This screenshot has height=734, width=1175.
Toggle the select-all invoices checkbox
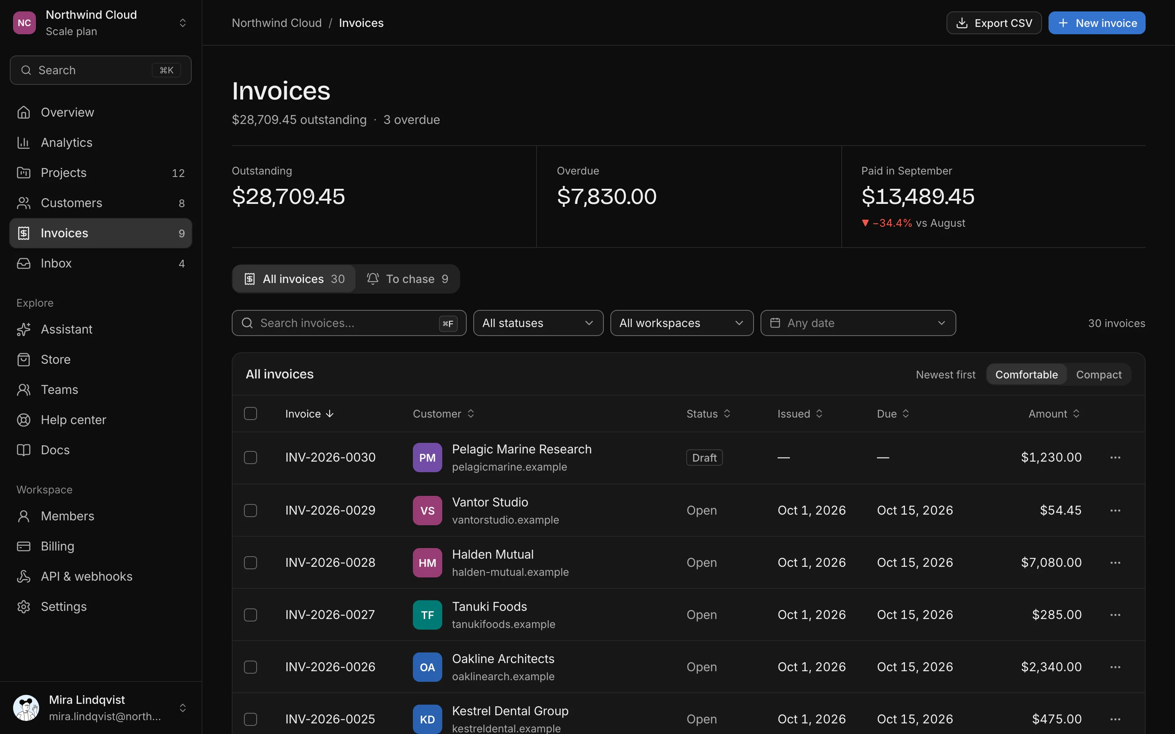pyautogui.click(x=251, y=413)
